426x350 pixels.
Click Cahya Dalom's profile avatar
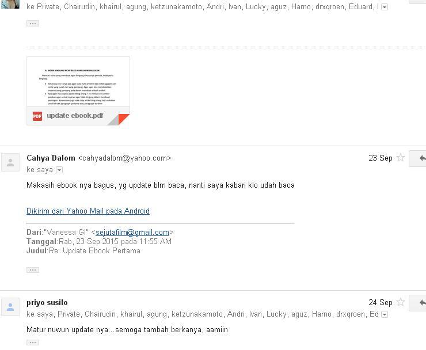pyautogui.click(x=10, y=163)
